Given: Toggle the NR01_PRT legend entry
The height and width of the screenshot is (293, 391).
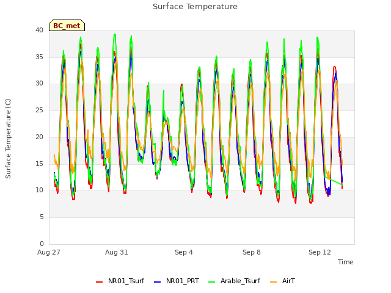Looking at the screenshot, I should 177,281.
